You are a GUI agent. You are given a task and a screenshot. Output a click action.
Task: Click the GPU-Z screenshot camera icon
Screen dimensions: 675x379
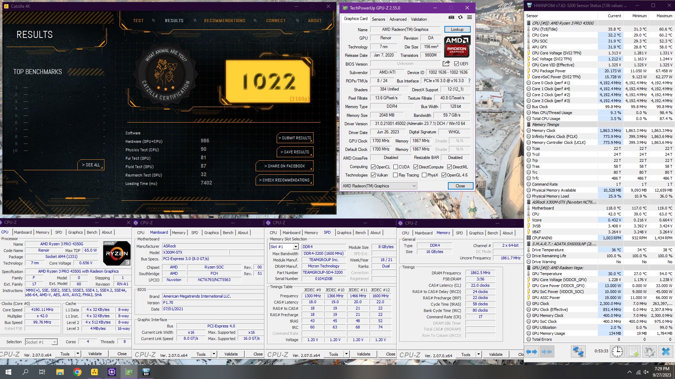coord(451,17)
